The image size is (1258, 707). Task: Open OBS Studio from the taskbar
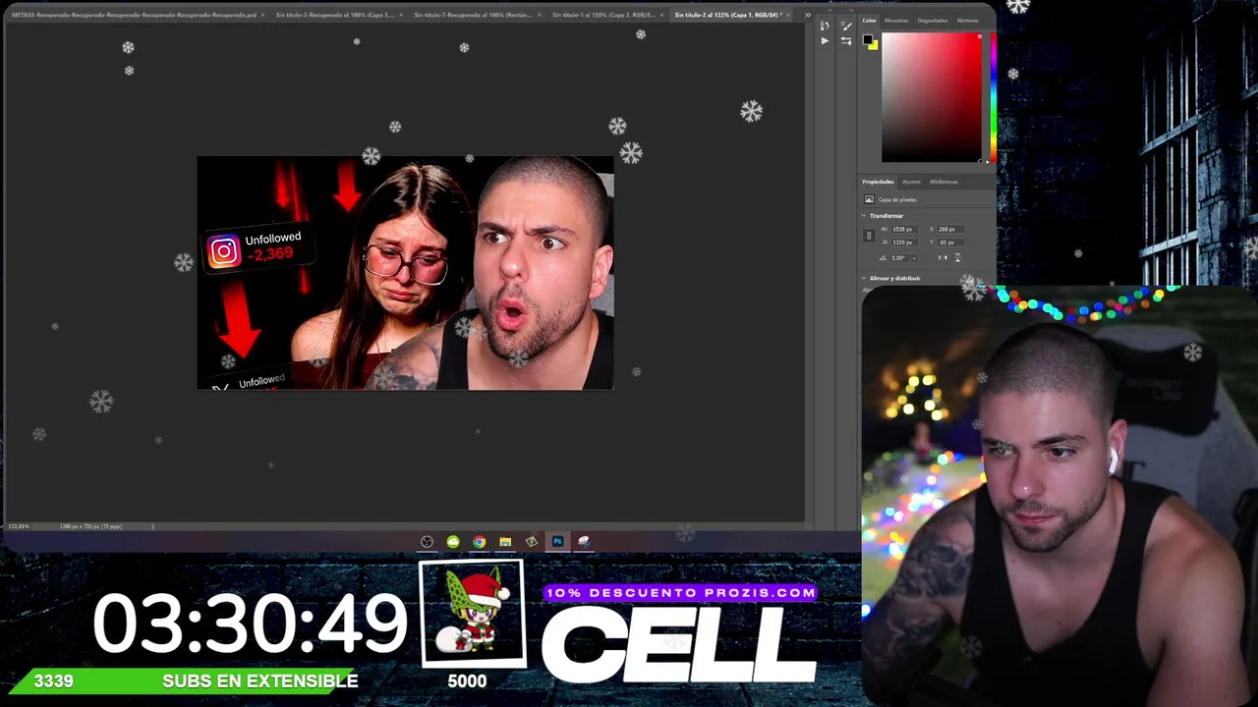(x=427, y=541)
